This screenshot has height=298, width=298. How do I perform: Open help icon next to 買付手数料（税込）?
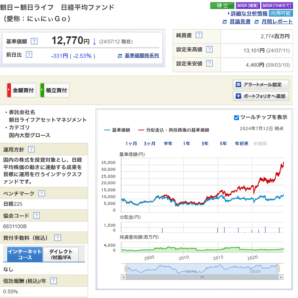(x=58, y=238)
